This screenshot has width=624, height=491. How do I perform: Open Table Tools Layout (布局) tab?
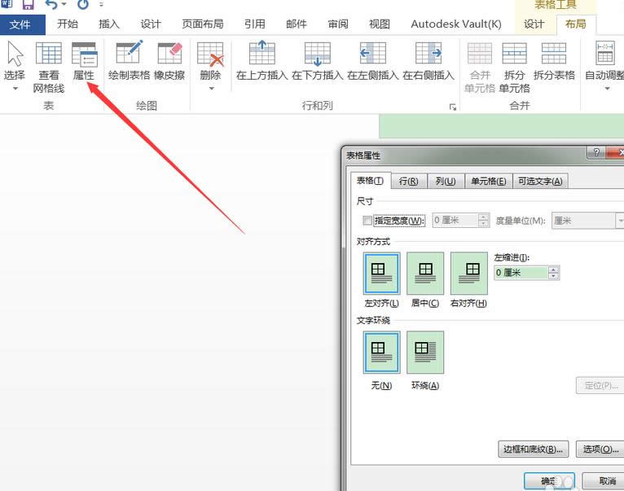coord(575,24)
